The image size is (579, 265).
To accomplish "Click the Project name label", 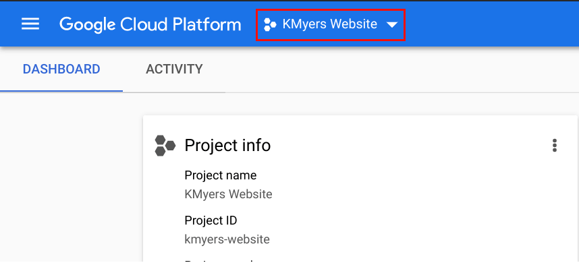I will (221, 175).
